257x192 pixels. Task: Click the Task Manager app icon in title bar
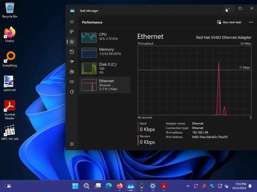click(72, 10)
